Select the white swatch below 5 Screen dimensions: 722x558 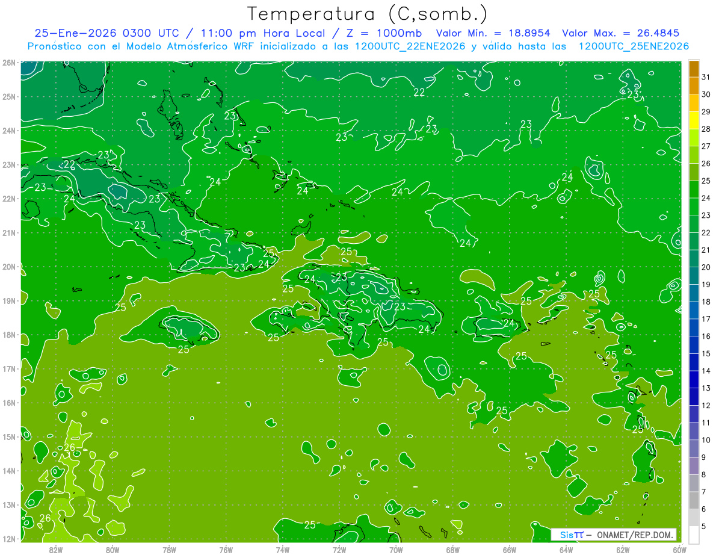[694, 535]
